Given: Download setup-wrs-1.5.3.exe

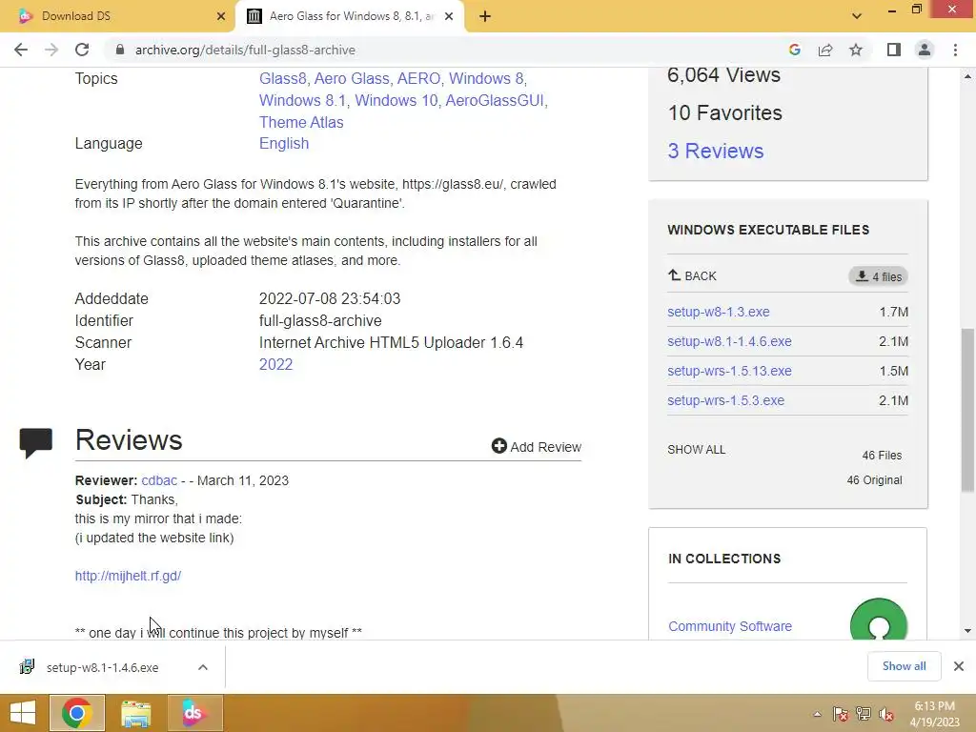Looking at the screenshot, I should [x=725, y=400].
